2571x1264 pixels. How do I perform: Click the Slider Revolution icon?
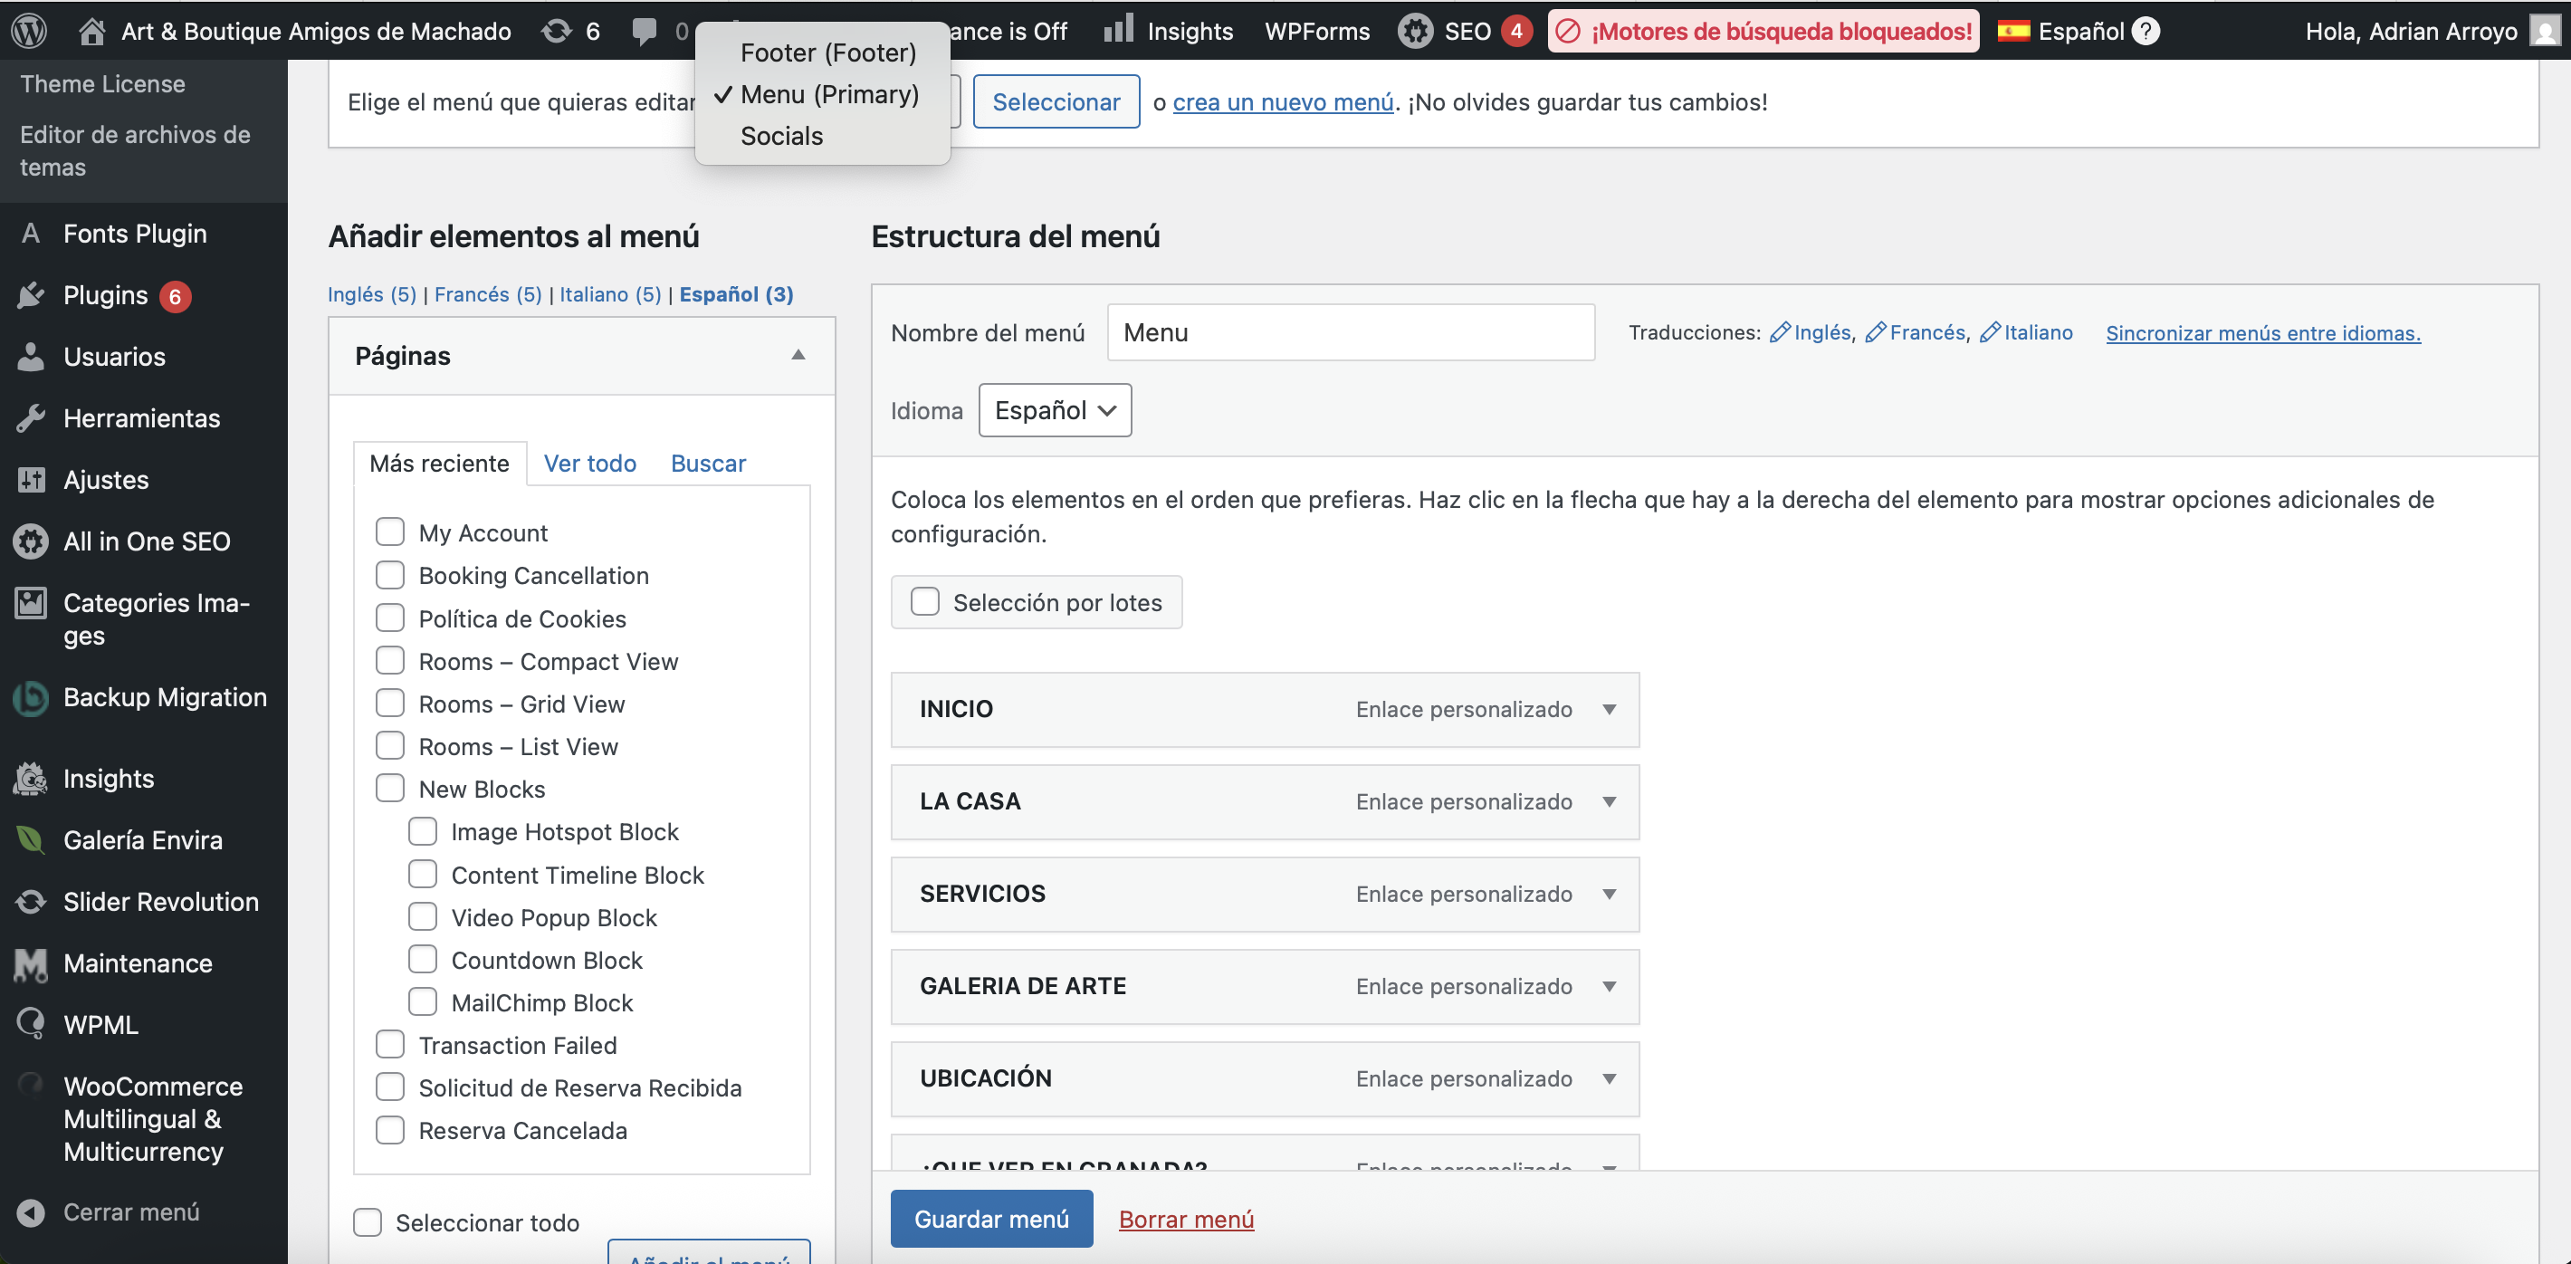31,902
